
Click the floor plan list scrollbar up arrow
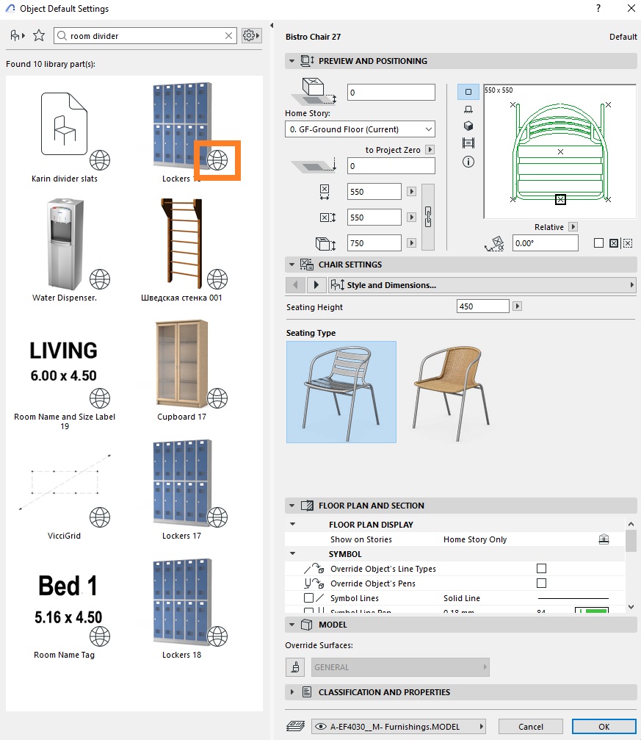[631, 524]
